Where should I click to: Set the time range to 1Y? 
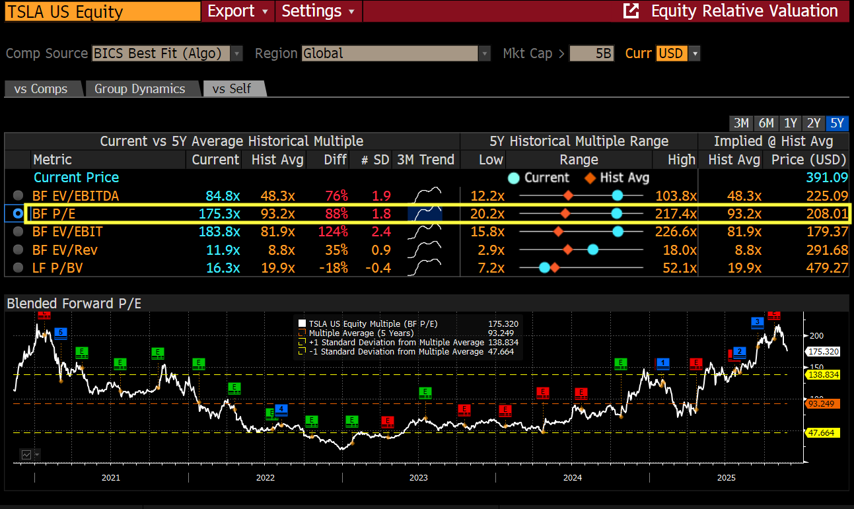(x=791, y=123)
